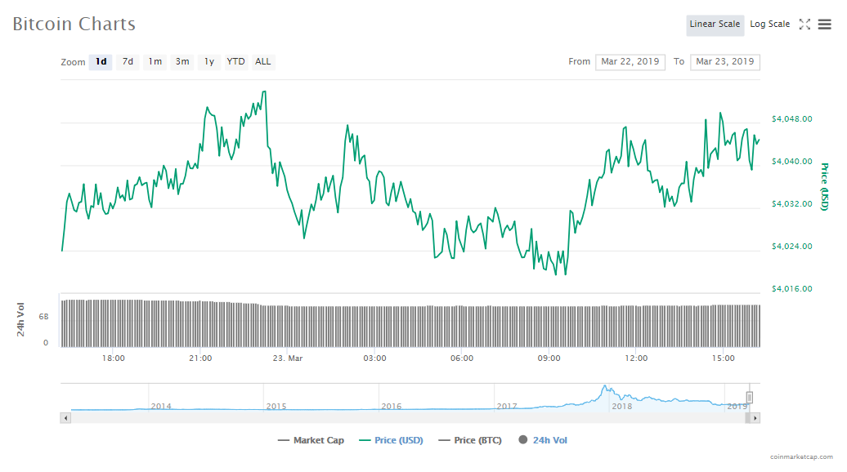This screenshot has height=472, width=847.
Task: Show the Price (BTC) series
Action: click(469, 440)
